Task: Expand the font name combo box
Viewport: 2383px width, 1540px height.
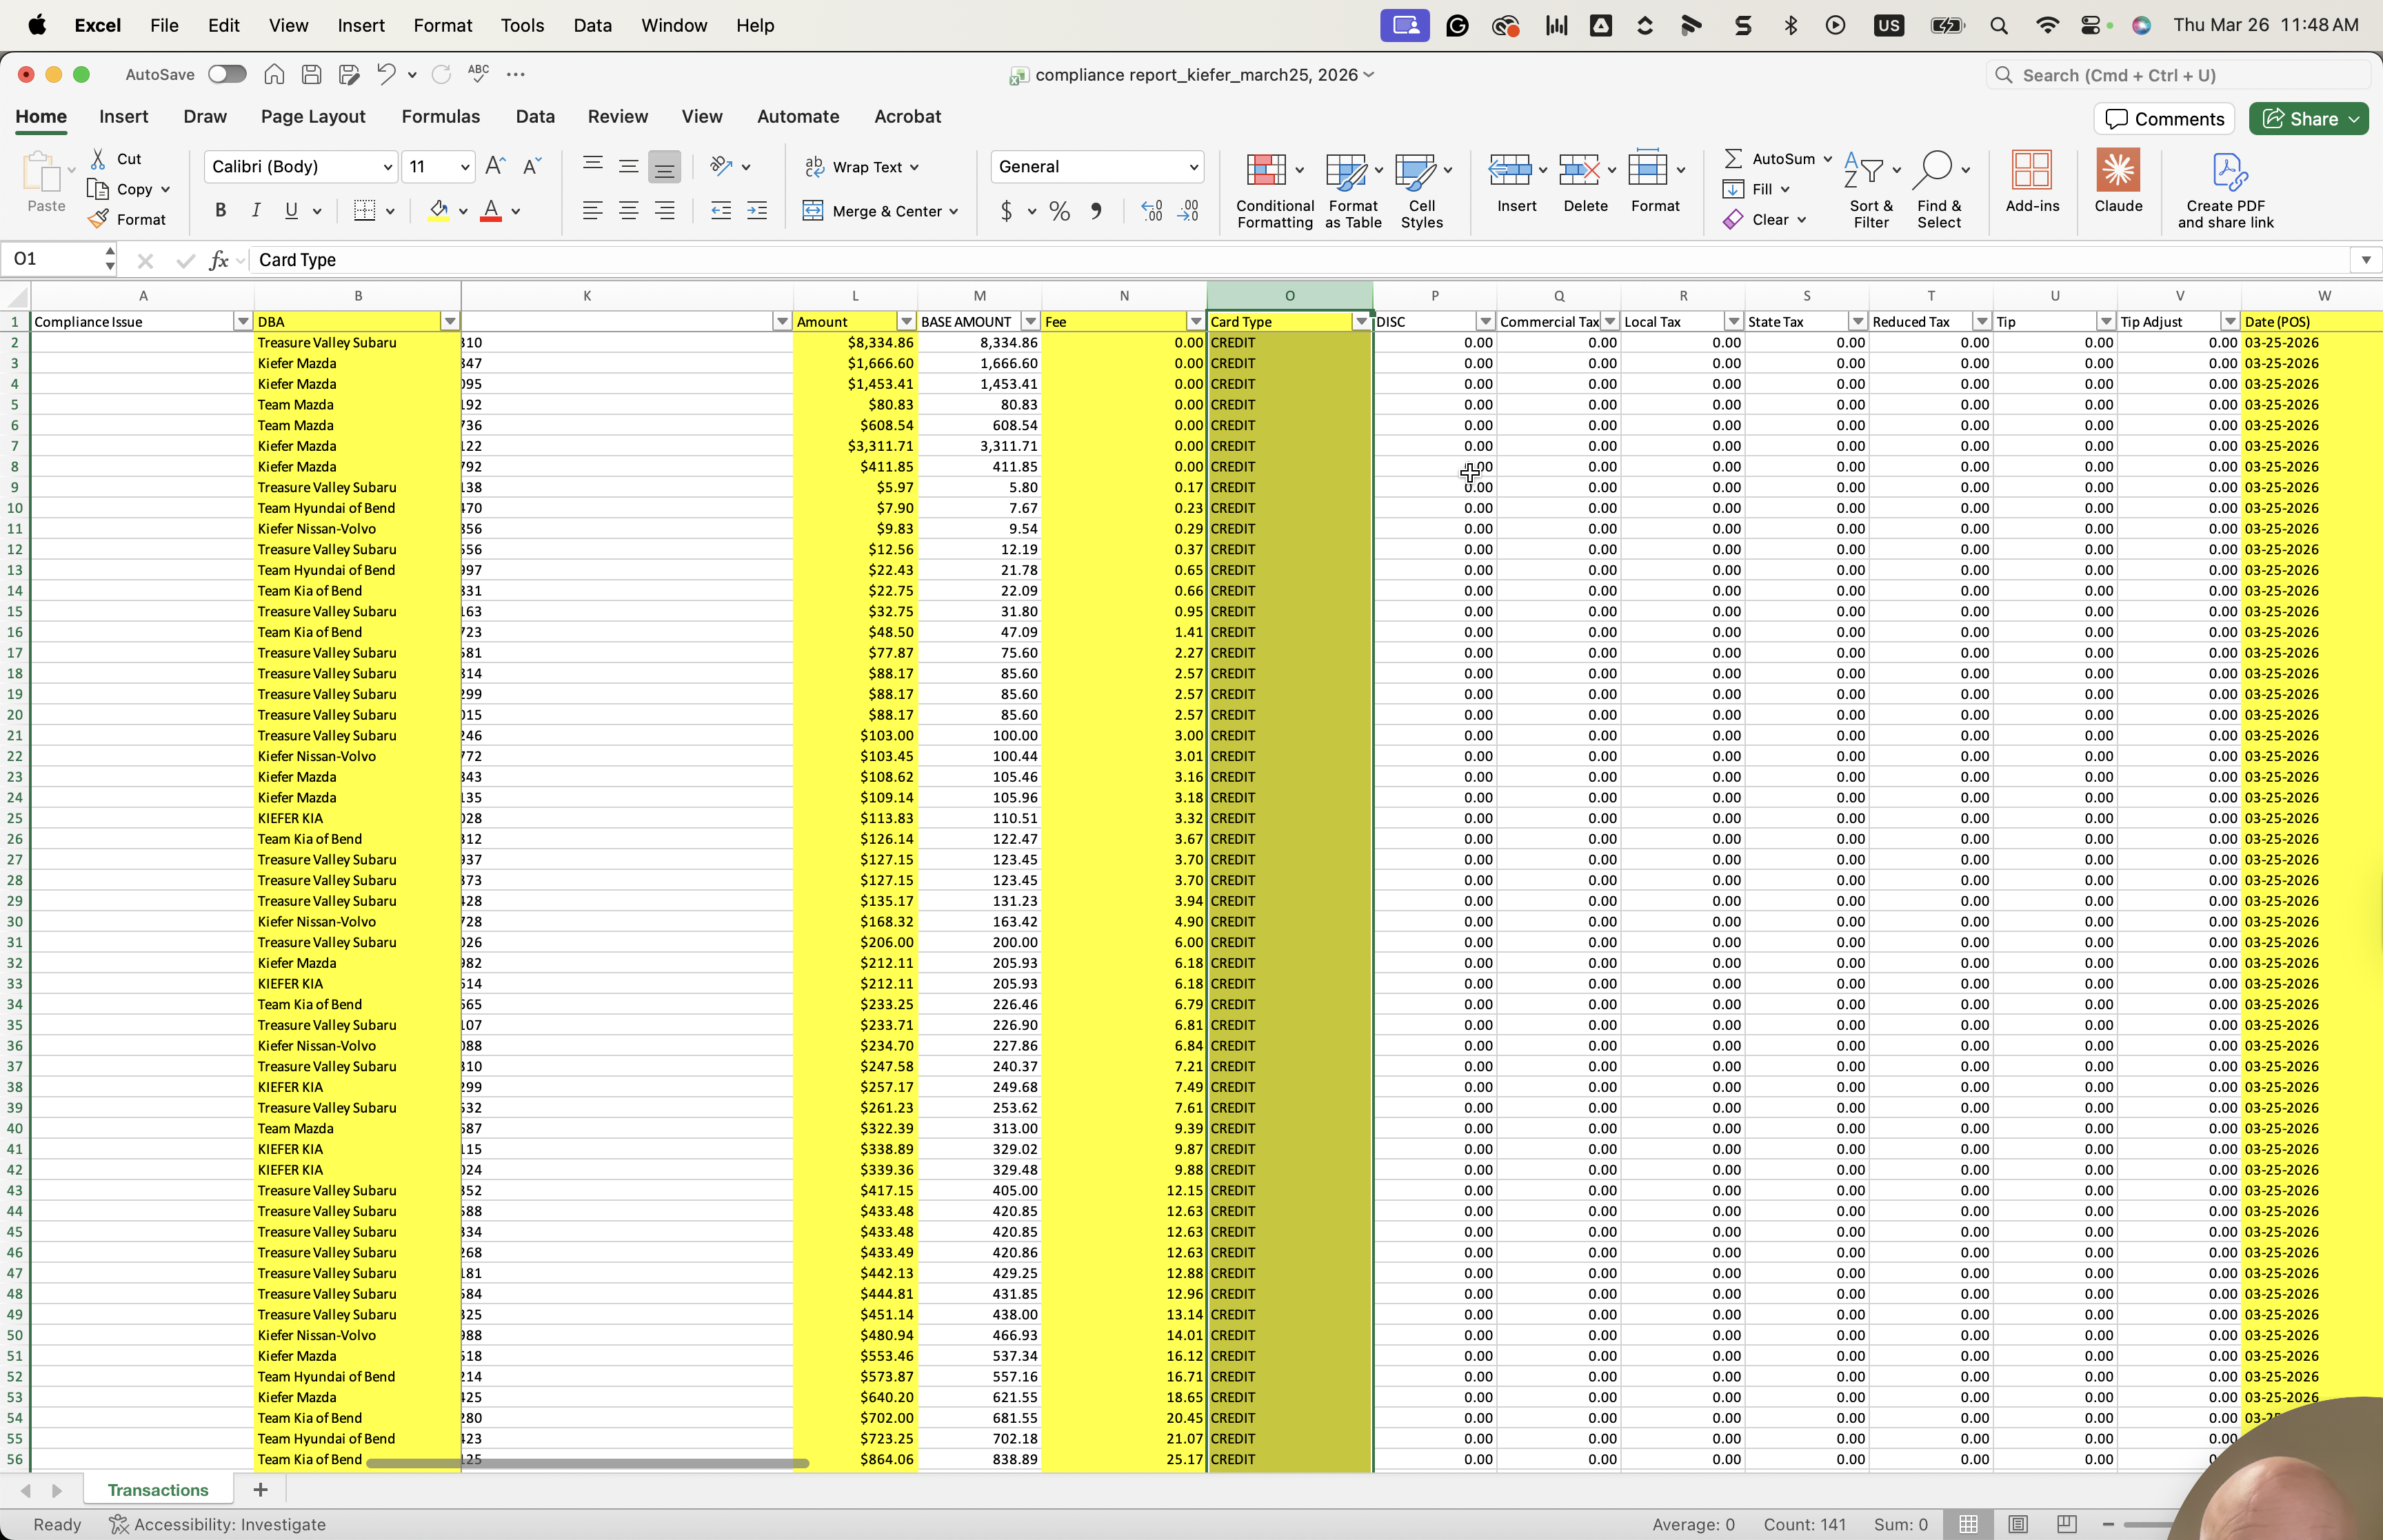Action: point(387,167)
